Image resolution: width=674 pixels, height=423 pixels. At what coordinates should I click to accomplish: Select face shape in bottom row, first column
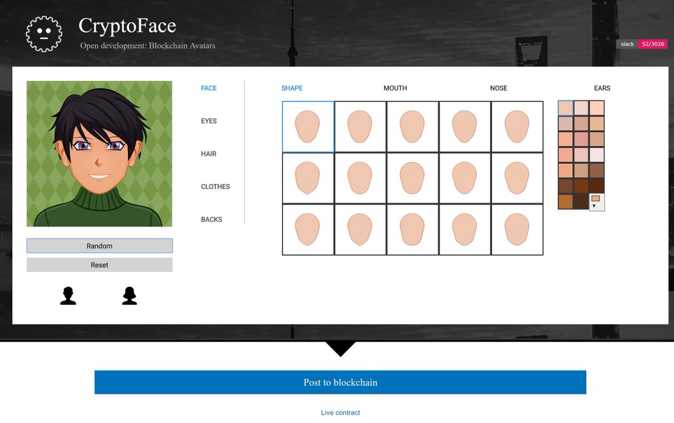point(308,230)
